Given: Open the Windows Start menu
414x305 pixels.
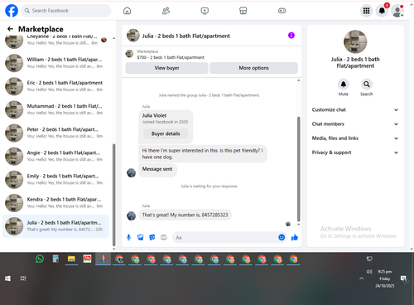Looking at the screenshot, I should [x=7, y=278].
